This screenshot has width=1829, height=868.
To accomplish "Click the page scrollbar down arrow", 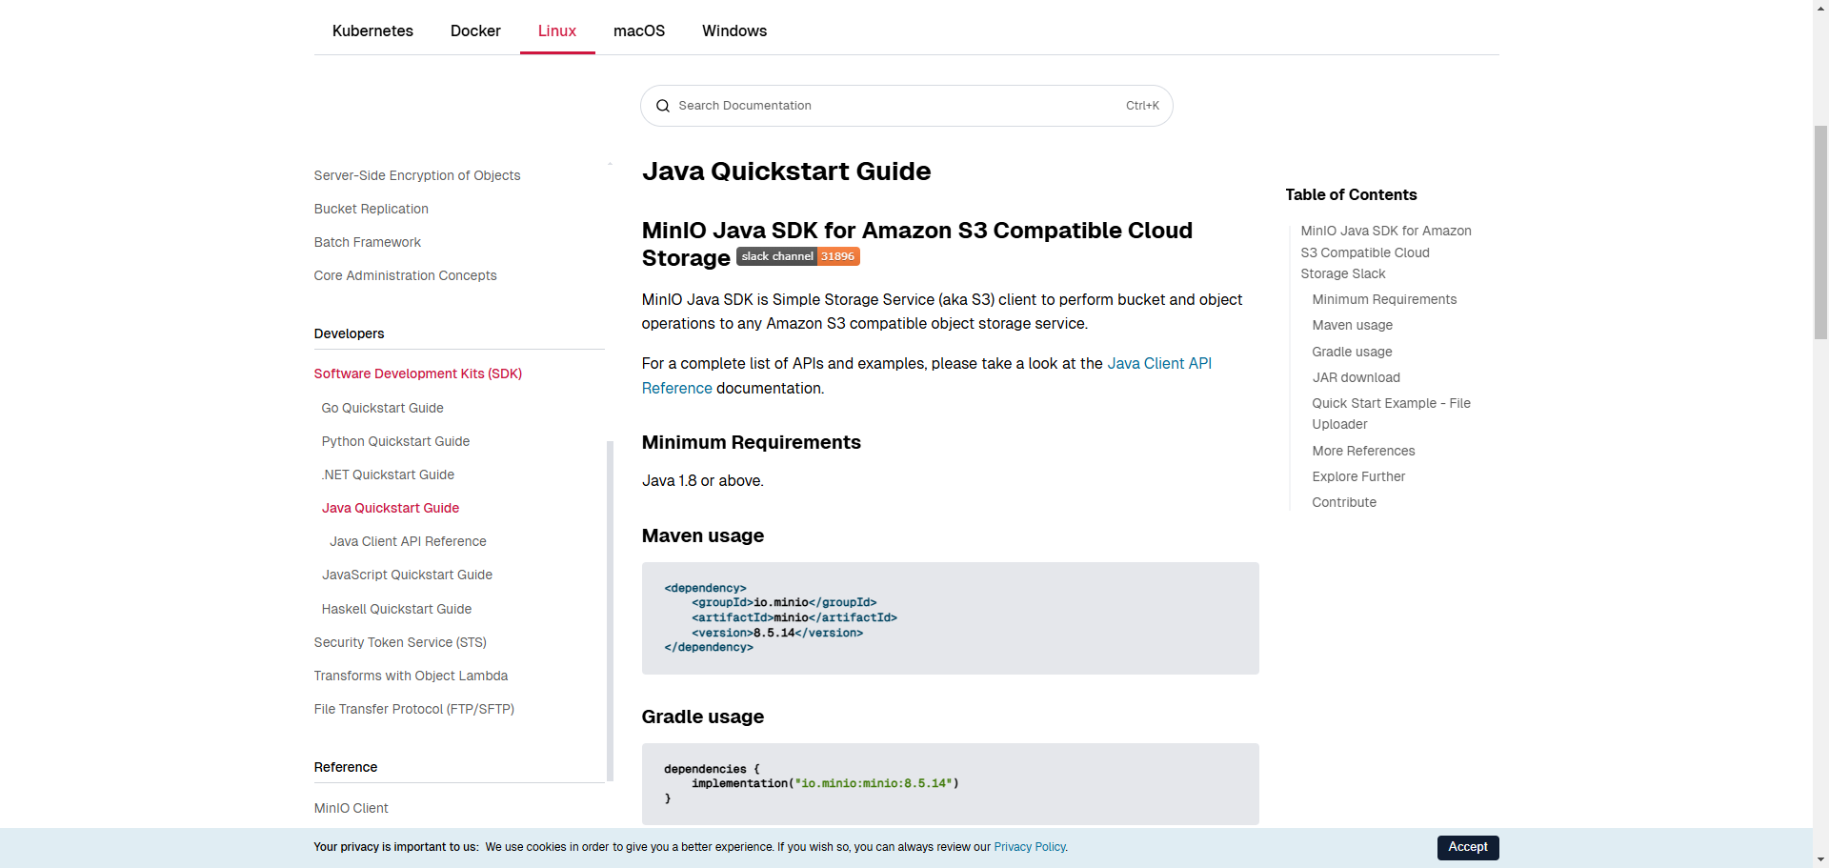I will [1820, 860].
